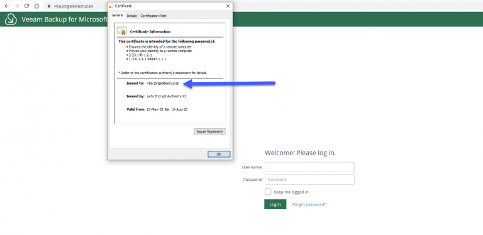
Task: Open the Forgot password? link
Action: coord(309,204)
